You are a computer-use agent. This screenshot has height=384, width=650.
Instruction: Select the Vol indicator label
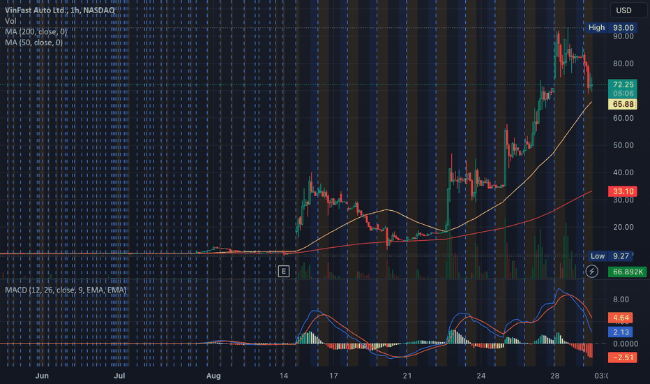[x=10, y=21]
